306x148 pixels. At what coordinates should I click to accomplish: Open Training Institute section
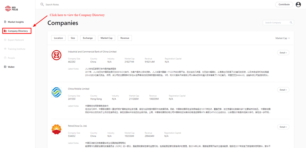[x=17, y=49]
